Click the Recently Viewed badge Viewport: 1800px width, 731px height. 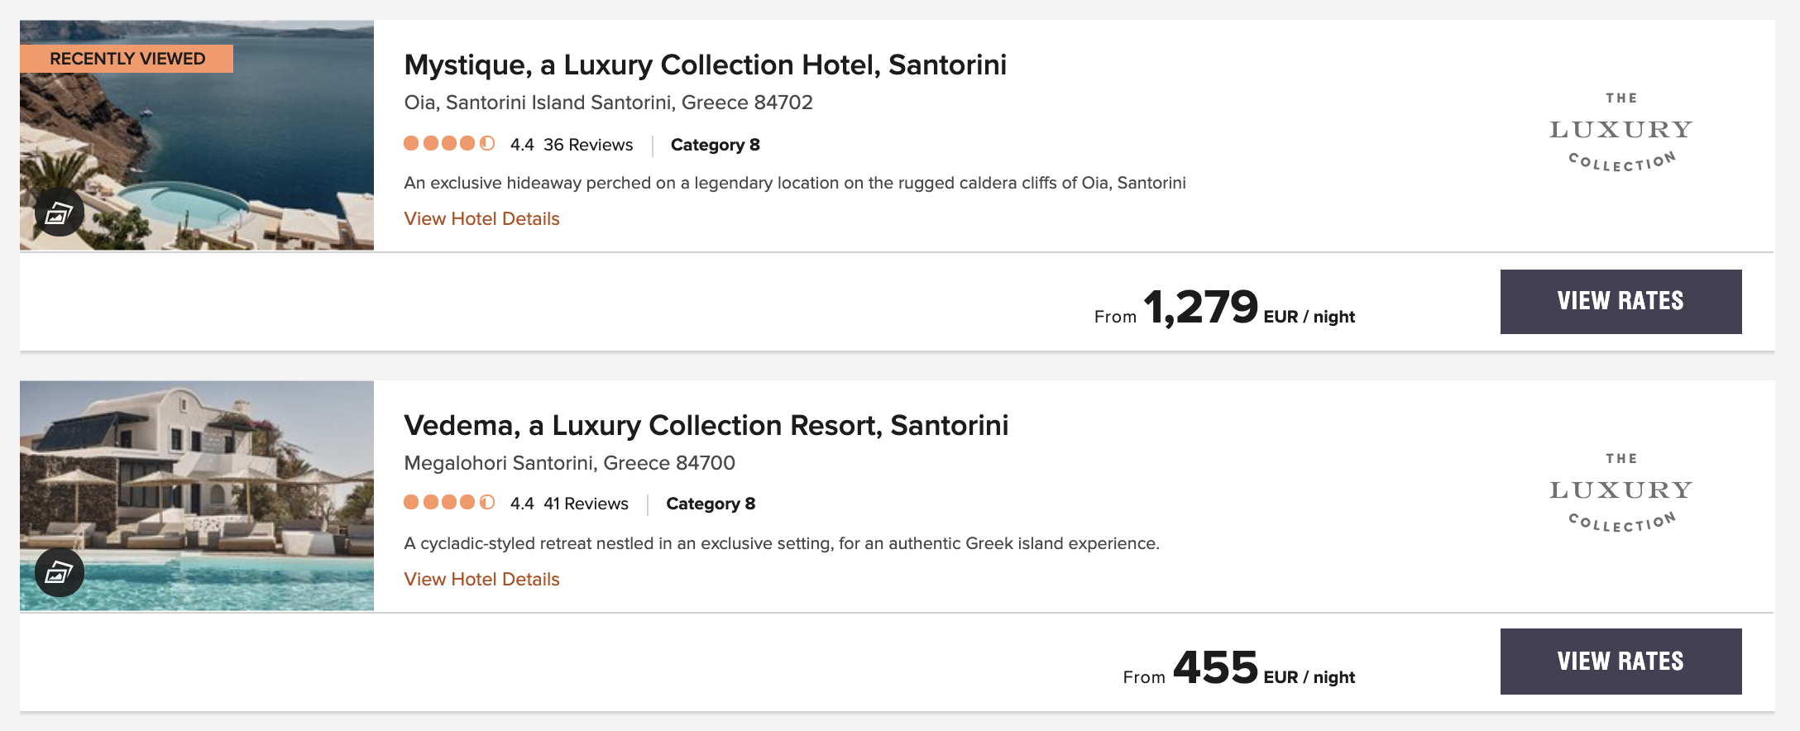tap(127, 59)
